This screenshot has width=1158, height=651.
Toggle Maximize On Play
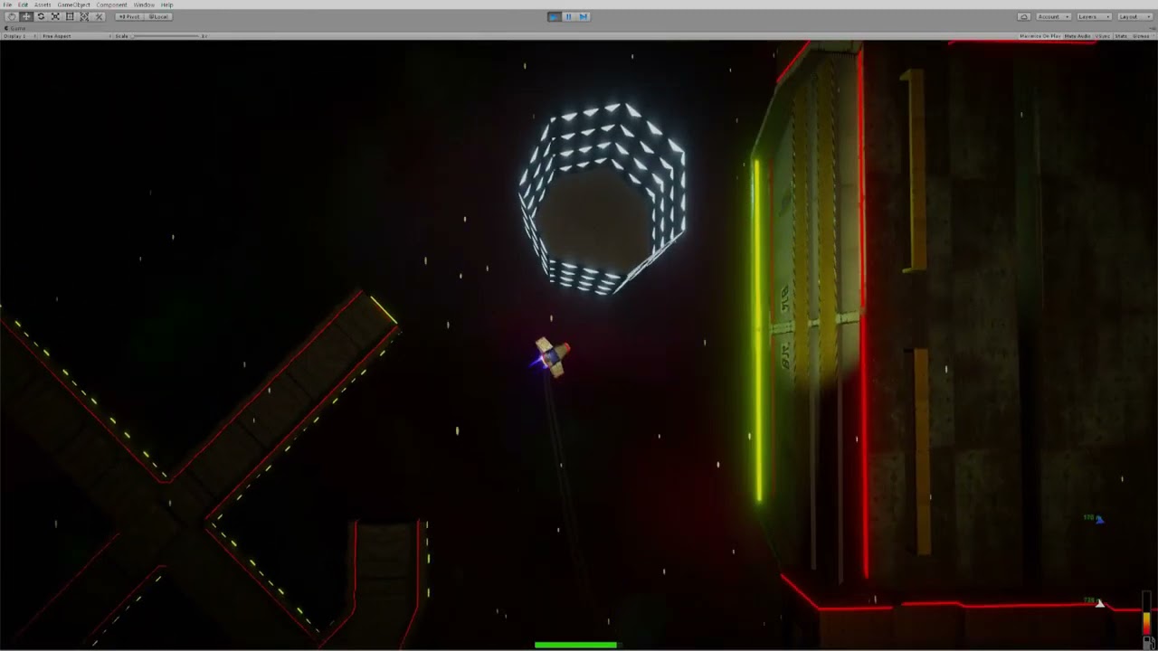[1039, 36]
